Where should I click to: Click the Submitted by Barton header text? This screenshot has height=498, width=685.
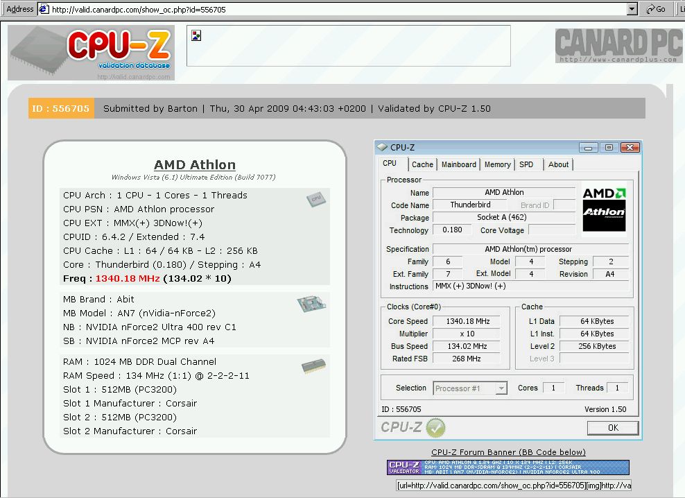coord(150,108)
